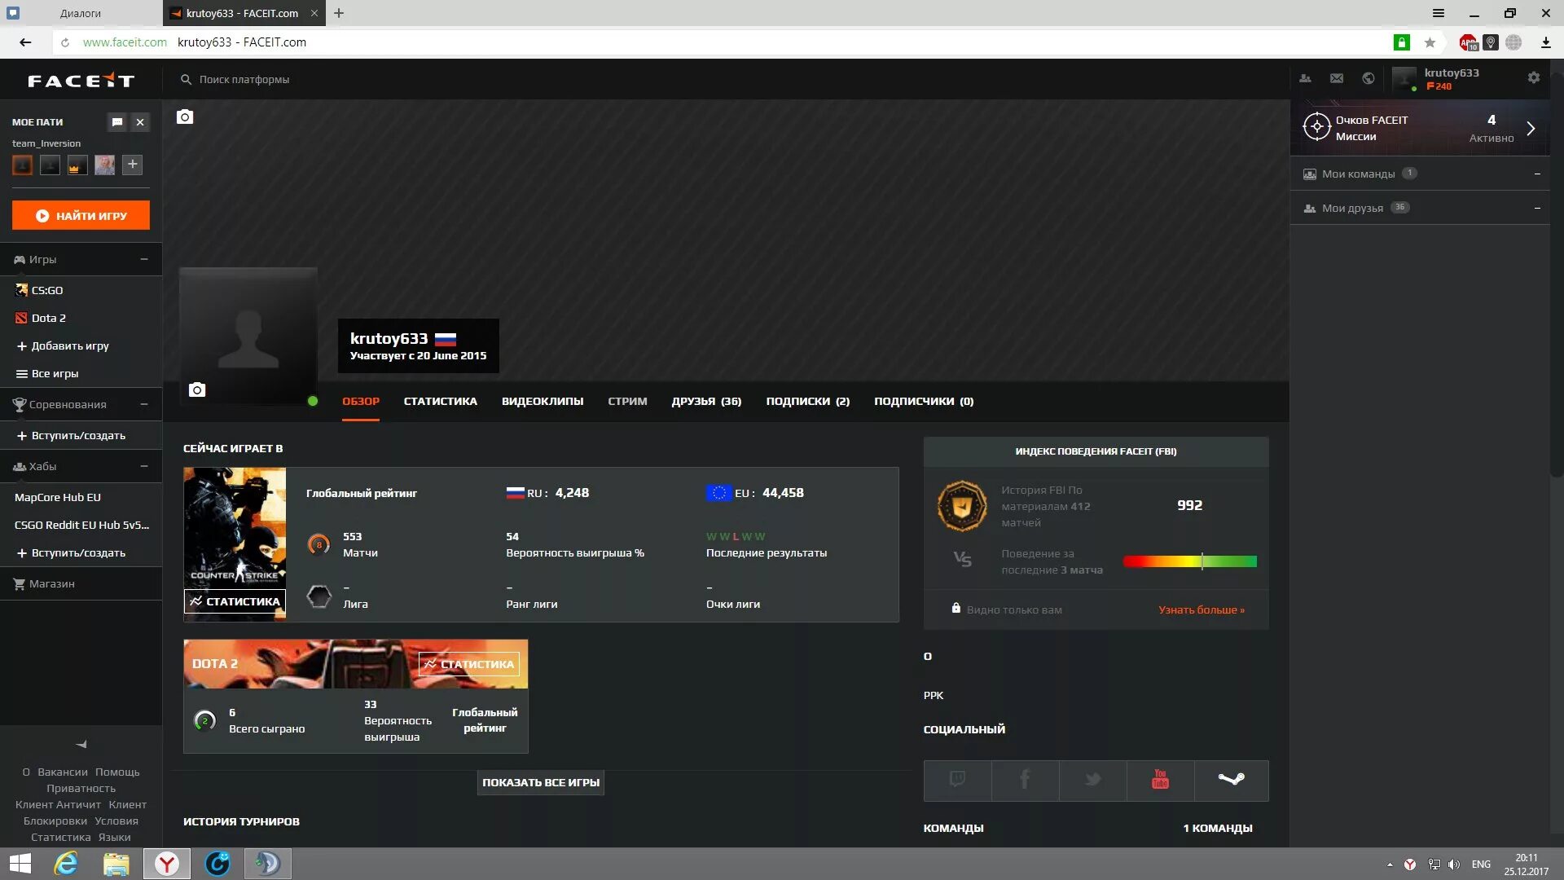
Task: Click the Privacy (Приватность) footer link
Action: click(81, 788)
